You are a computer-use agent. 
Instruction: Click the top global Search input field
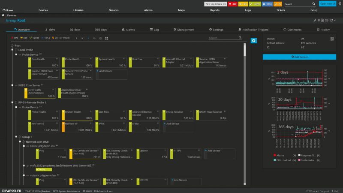coord(298,4)
